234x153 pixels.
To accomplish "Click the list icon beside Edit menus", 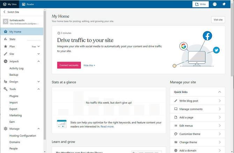I will tap(176, 125).
